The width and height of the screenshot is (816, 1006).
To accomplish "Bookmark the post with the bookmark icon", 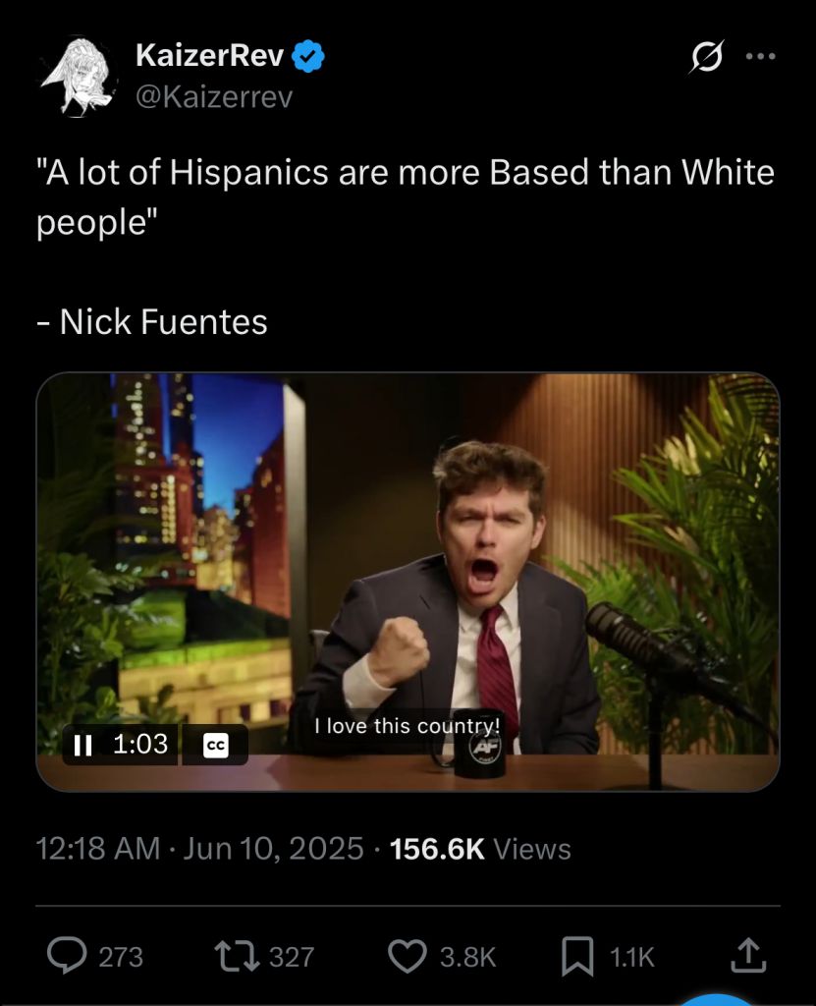I will (577, 957).
